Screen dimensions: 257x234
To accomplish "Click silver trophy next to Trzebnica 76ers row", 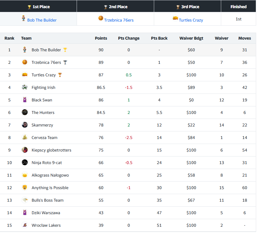I will click(65, 62).
